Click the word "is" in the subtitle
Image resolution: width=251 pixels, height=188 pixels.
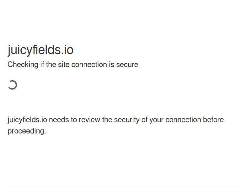tap(111, 65)
